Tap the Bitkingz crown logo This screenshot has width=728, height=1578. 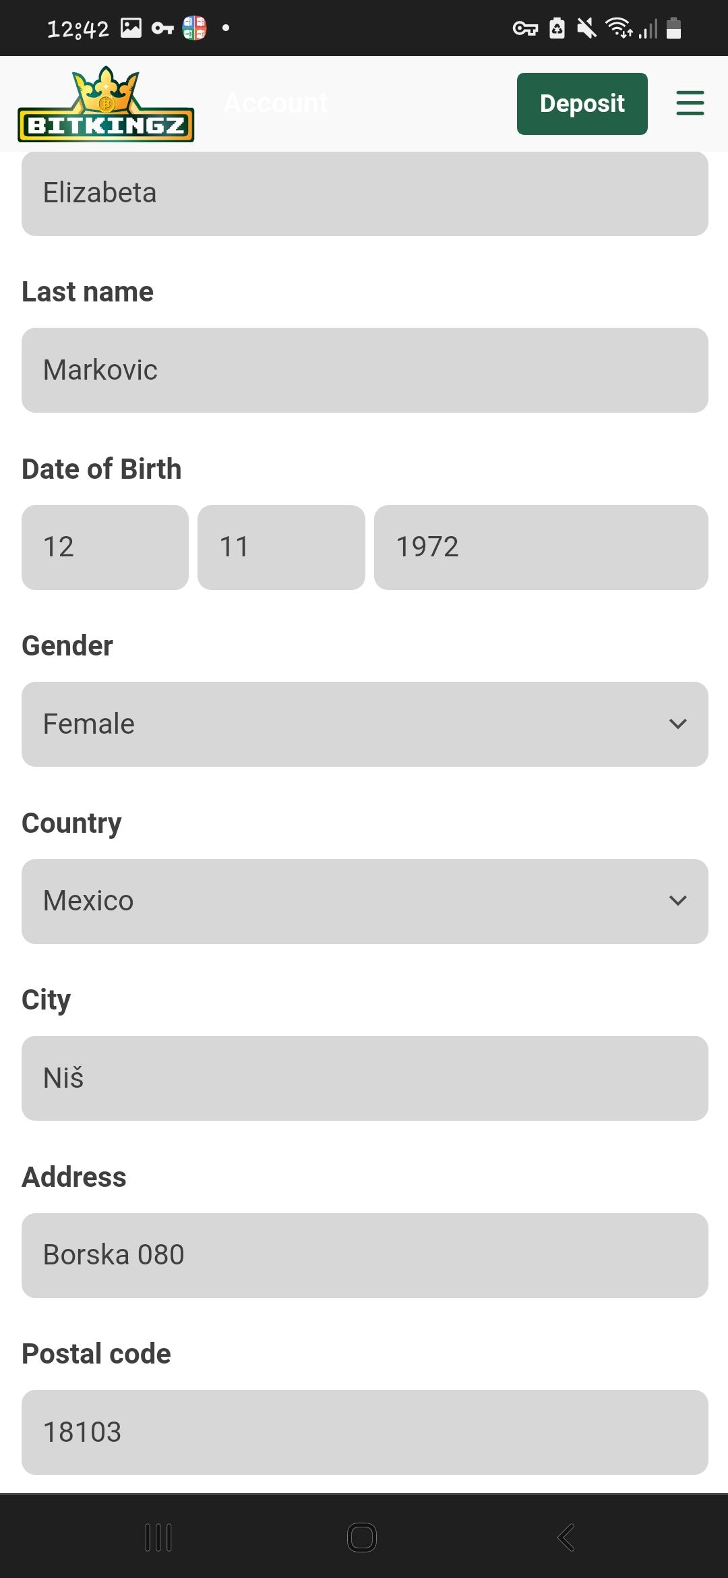coord(106,105)
